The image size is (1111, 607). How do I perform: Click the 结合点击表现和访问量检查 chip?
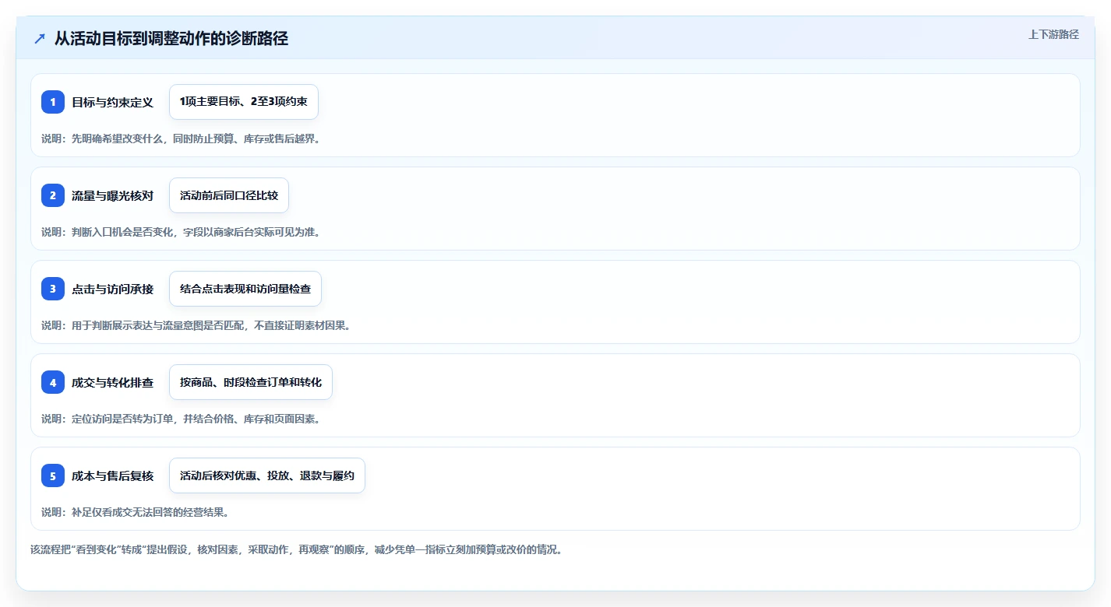point(245,289)
